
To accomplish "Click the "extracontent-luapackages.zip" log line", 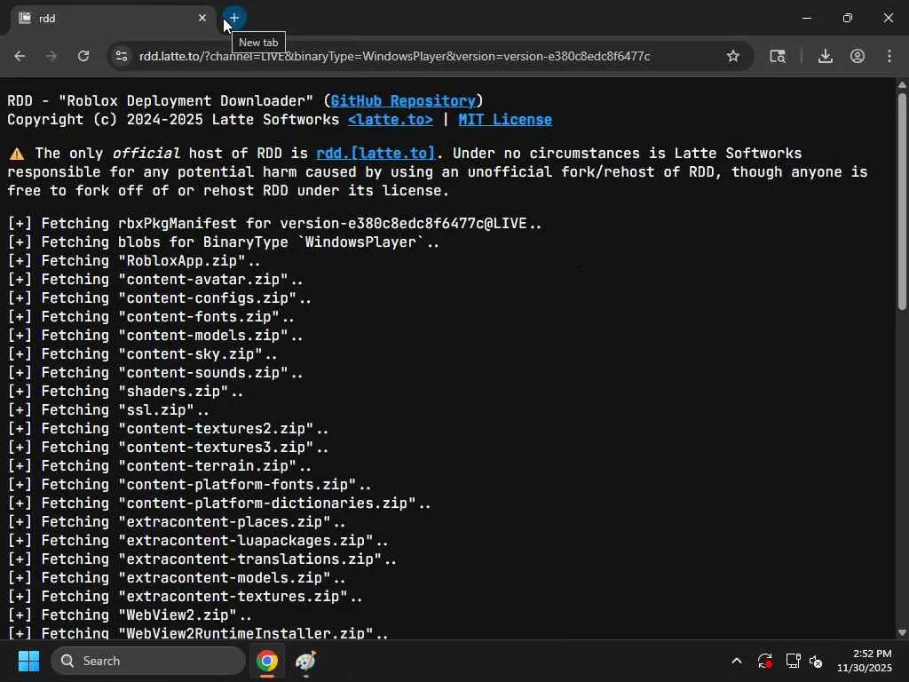I will [198, 540].
